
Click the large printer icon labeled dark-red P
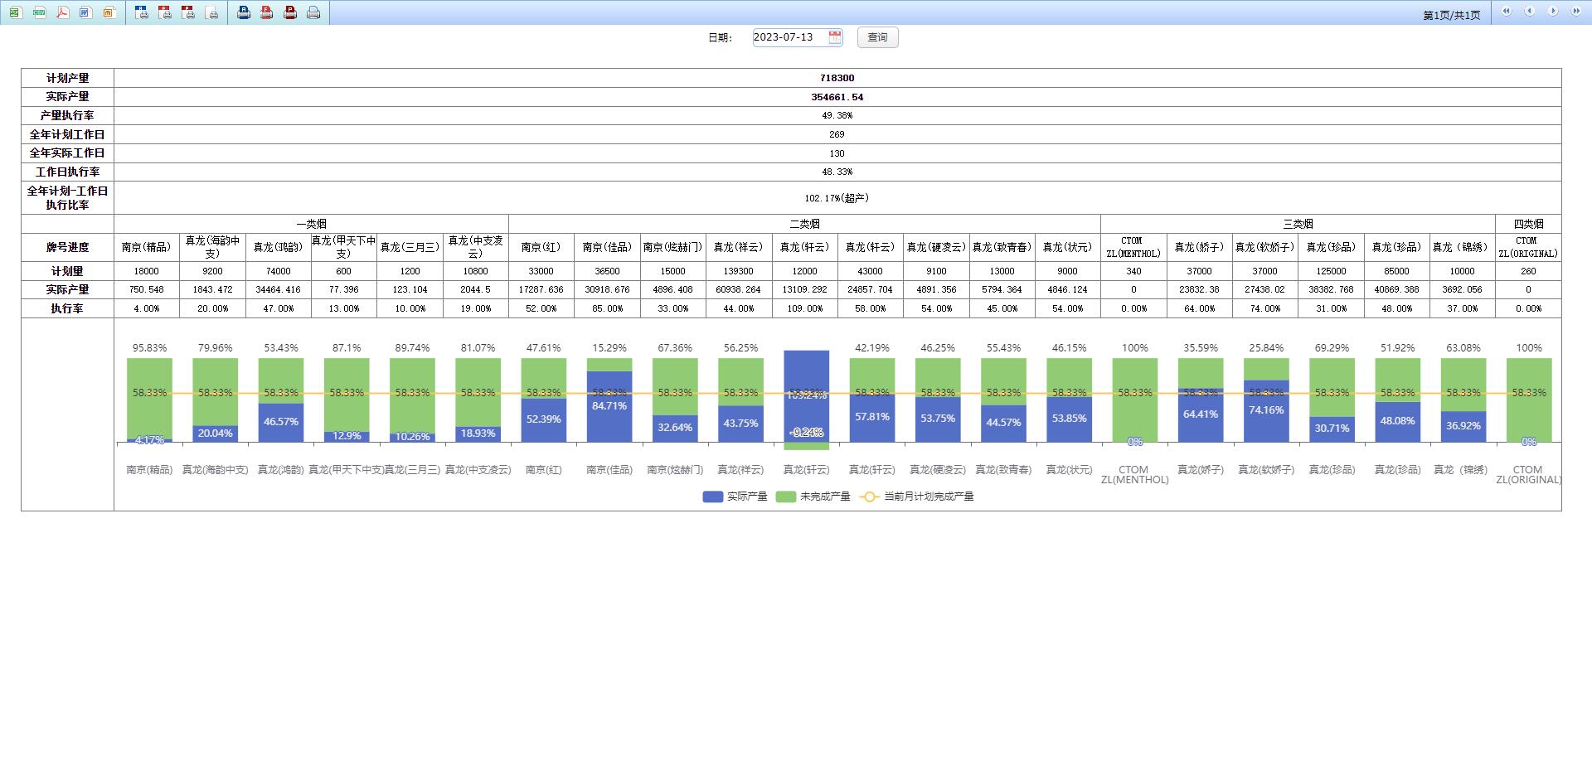tap(290, 12)
